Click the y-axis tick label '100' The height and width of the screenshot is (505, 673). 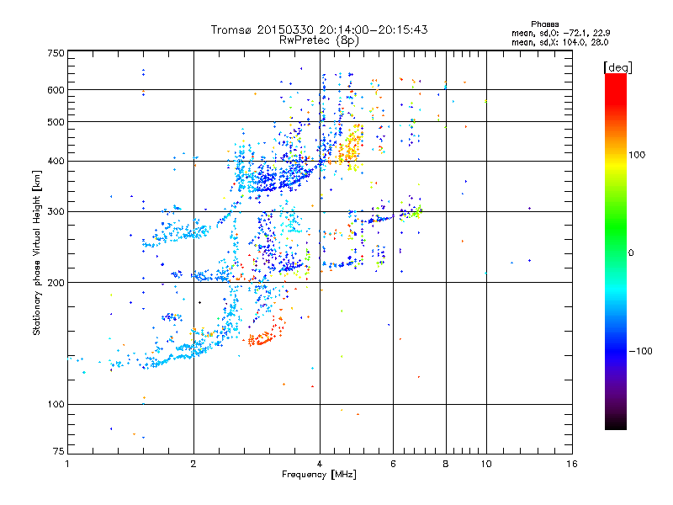click(x=56, y=405)
